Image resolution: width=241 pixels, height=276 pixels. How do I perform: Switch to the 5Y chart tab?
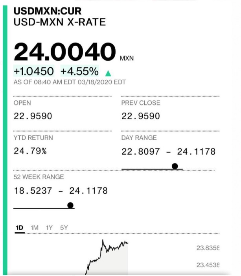tap(64, 228)
